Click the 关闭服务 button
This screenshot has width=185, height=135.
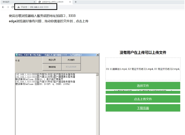click(71, 60)
